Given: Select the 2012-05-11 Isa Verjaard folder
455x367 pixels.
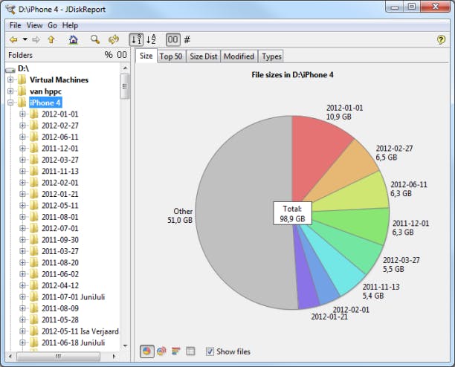Looking at the screenshot, I should click(x=80, y=331).
